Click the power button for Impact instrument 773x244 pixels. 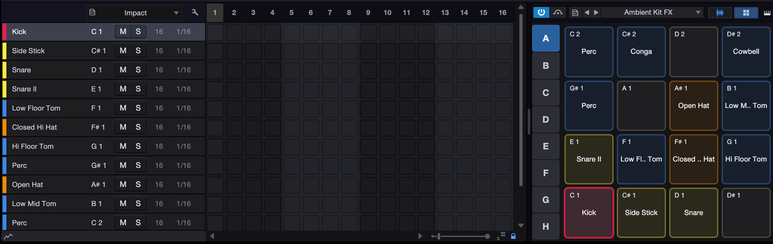click(541, 12)
